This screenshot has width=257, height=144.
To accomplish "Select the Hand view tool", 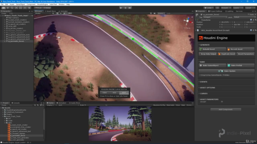I will point(4,8).
